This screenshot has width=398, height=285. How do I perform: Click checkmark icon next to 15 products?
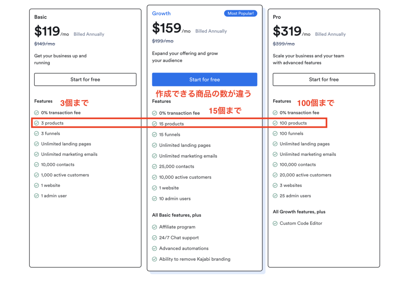tap(154, 124)
